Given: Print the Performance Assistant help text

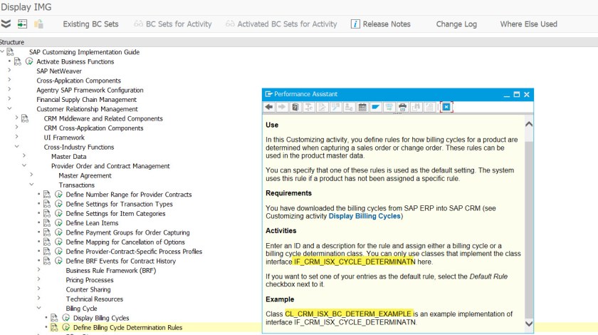Looking at the screenshot, I should coord(402,107).
